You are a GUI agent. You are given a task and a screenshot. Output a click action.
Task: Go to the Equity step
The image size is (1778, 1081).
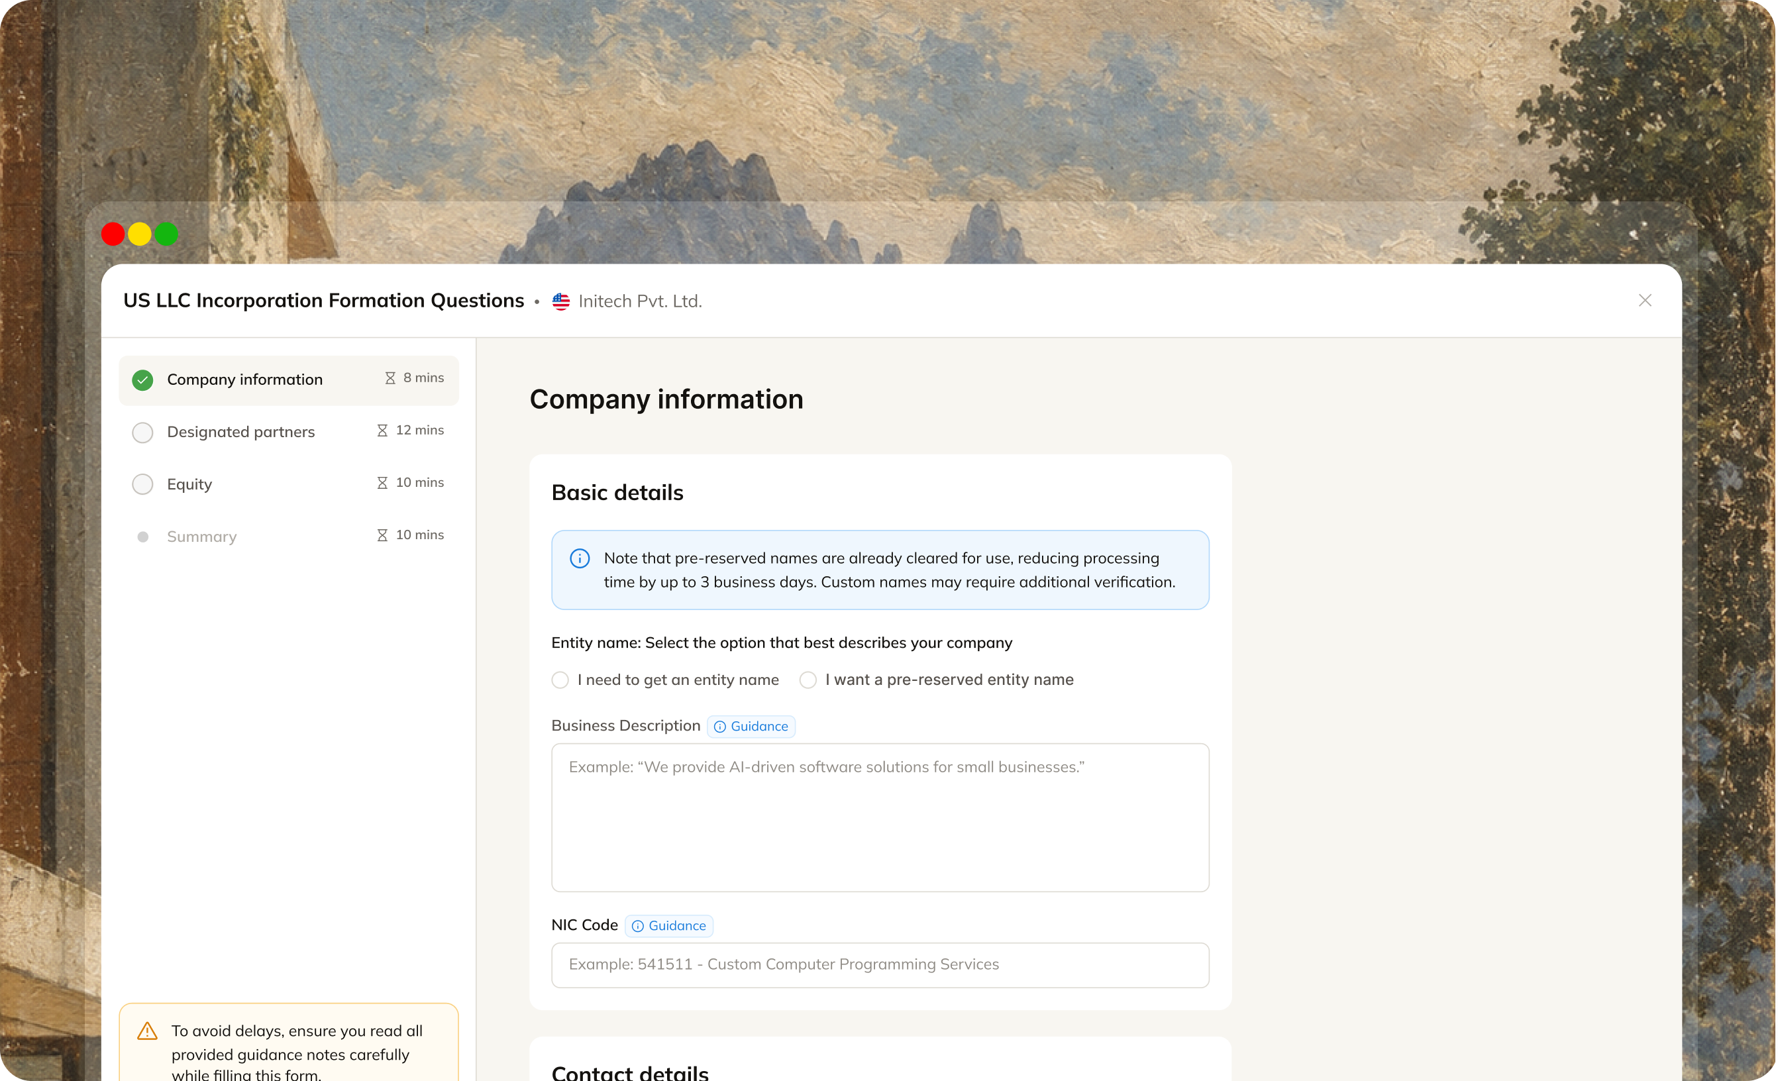pos(289,484)
